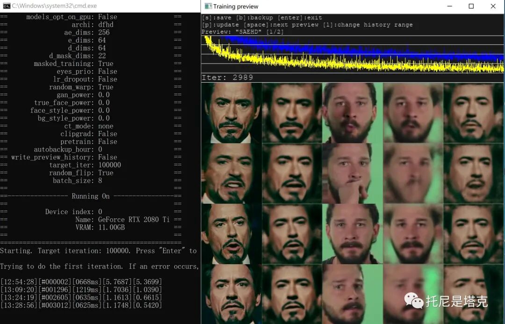505x324 pixels.
Task: Click second-row face with hand over mouth
Action: 353,173
